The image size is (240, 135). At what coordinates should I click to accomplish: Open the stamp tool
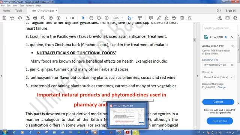tap(174, 18)
